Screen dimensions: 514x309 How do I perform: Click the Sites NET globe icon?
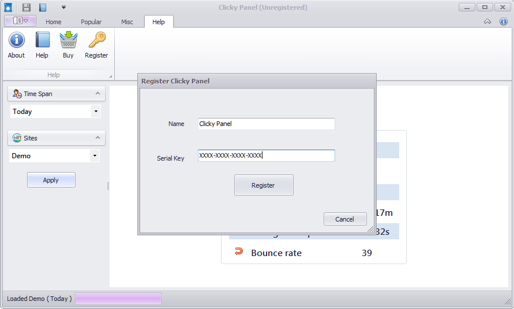point(17,138)
